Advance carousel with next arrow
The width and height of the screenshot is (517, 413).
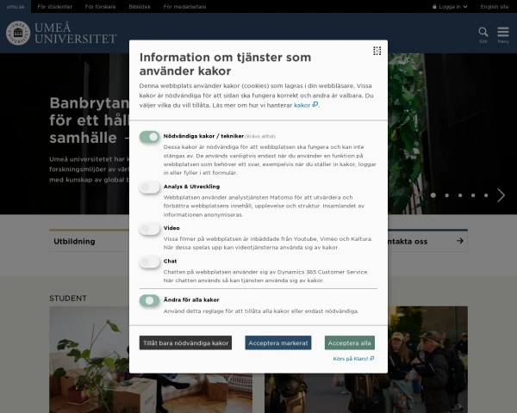click(x=501, y=195)
